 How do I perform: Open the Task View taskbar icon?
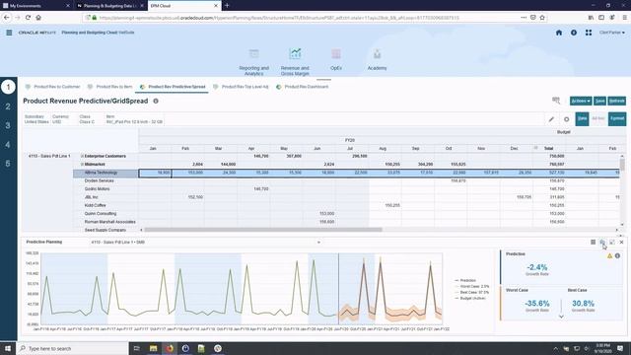(137, 348)
